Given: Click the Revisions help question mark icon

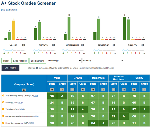Looking at the screenshot, I should tap(114, 45).
